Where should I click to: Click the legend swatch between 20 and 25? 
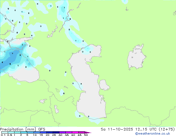[x=49, y=132]
